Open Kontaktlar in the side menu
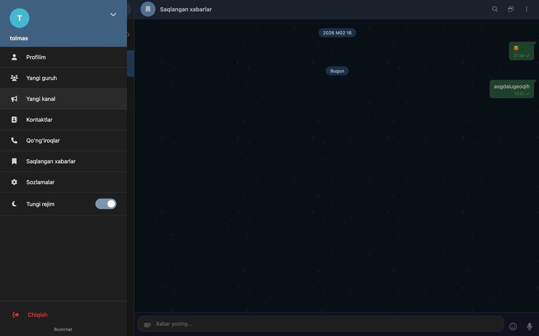This screenshot has height=336, width=539. (63, 120)
